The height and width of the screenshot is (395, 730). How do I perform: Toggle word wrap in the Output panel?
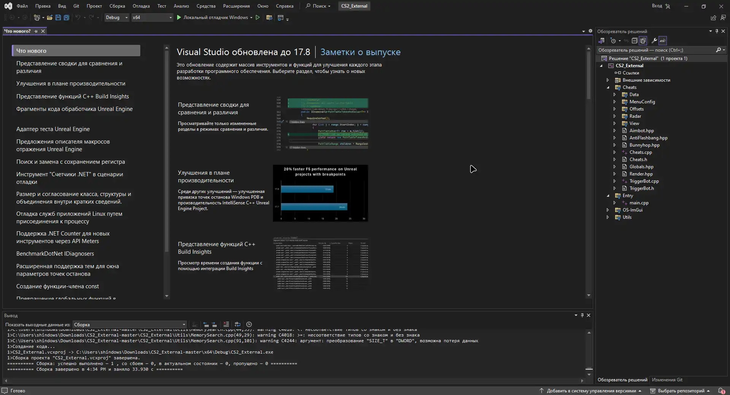point(238,324)
